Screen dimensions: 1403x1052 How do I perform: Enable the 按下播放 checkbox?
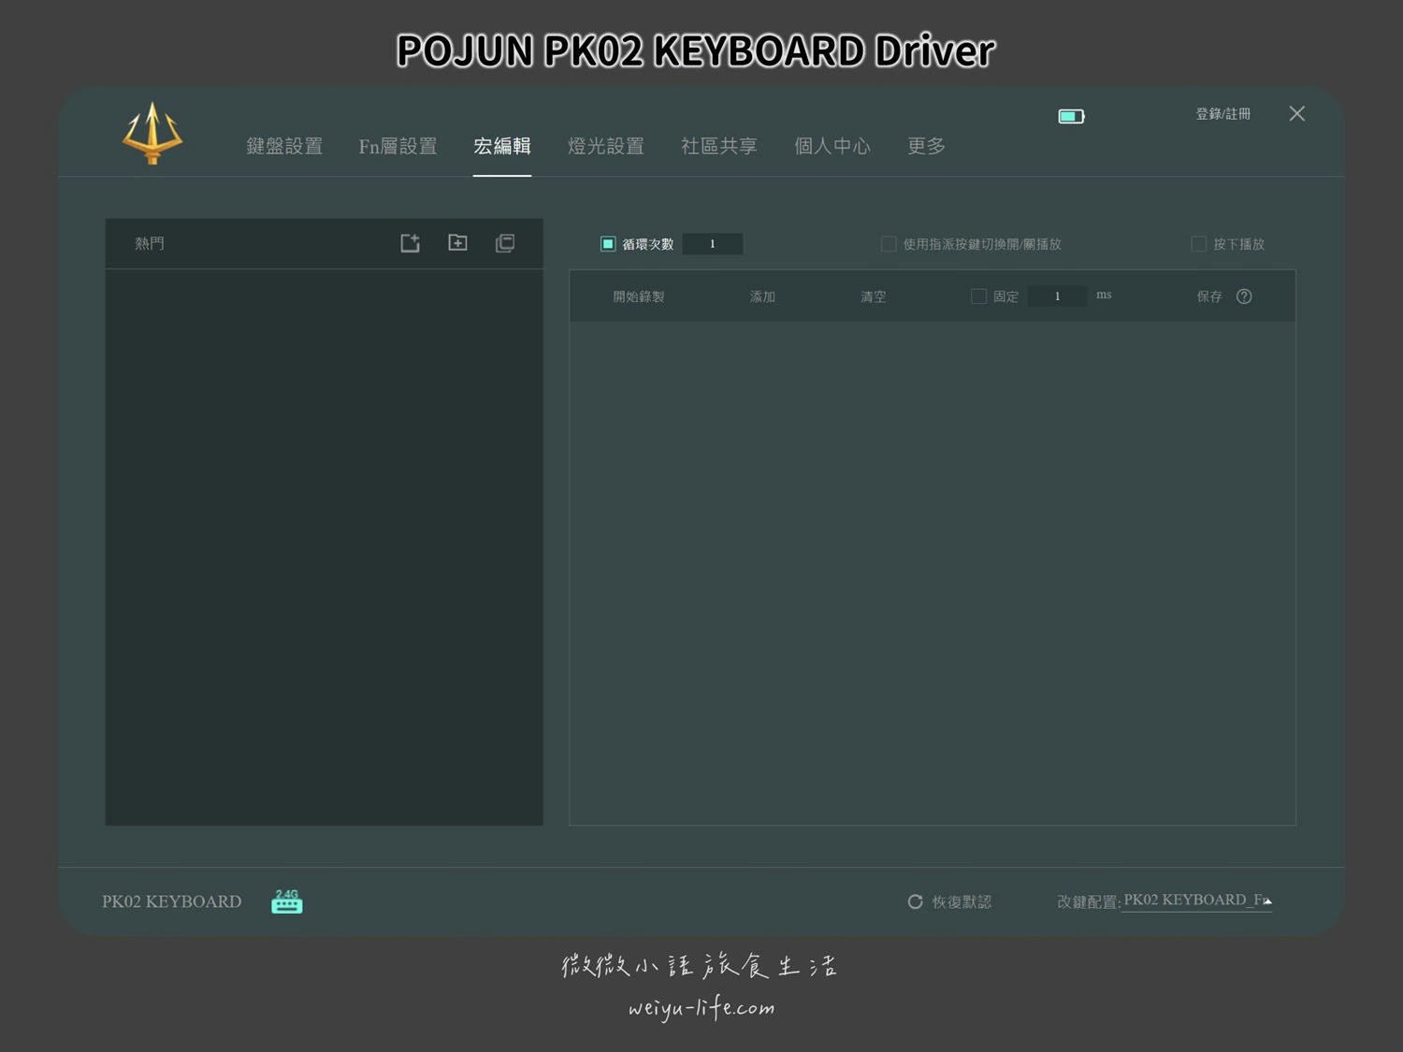(x=1198, y=244)
